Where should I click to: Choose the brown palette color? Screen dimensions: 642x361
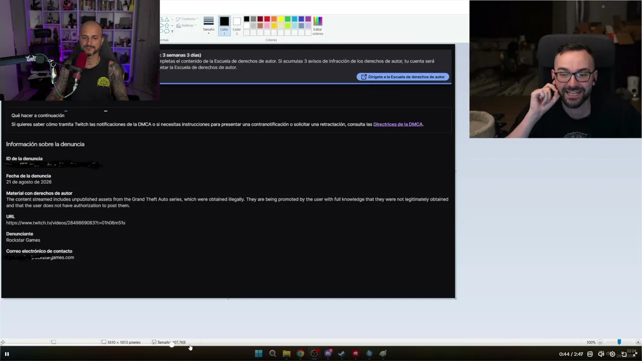coord(260,26)
